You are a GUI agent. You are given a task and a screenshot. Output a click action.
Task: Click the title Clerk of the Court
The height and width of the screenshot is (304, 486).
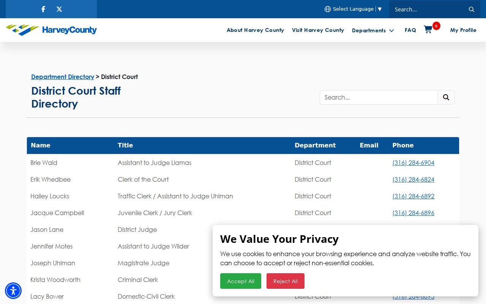pyautogui.click(x=143, y=179)
